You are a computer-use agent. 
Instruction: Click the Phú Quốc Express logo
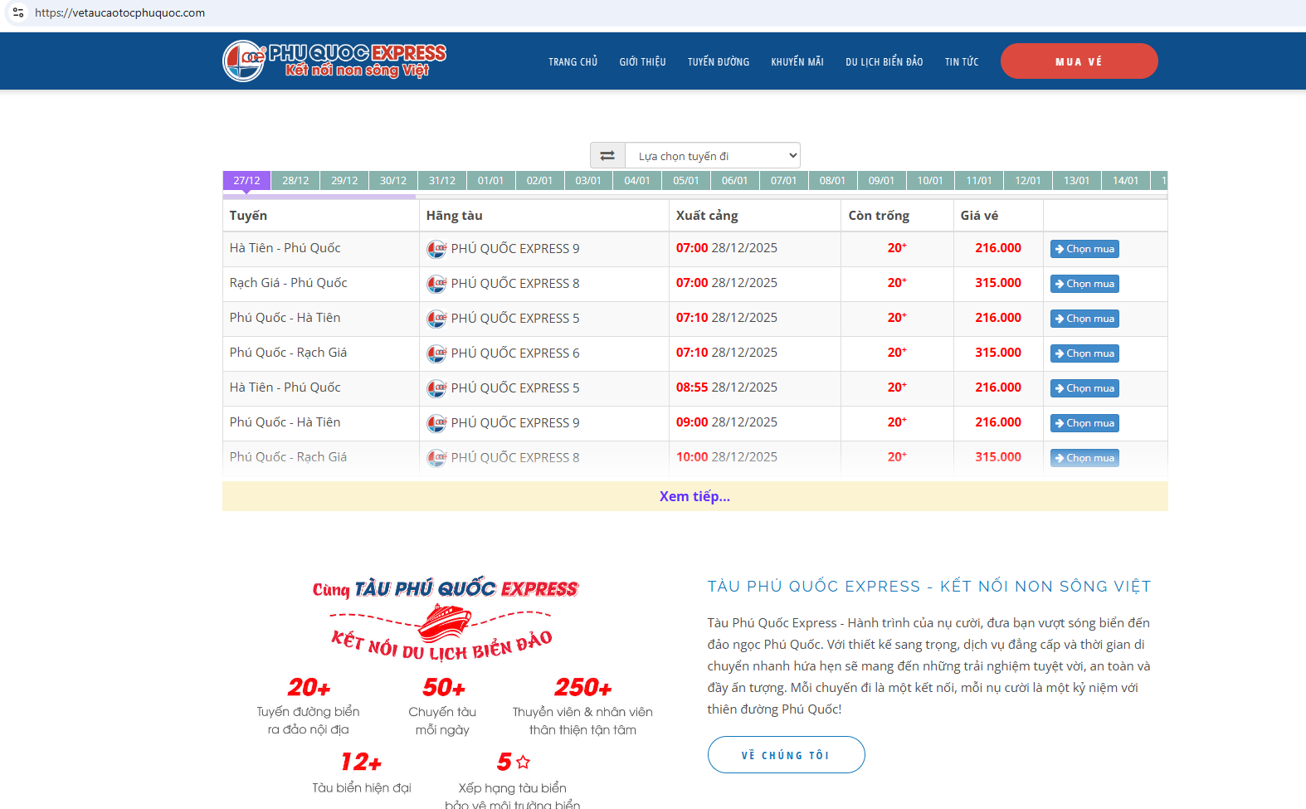tap(334, 61)
